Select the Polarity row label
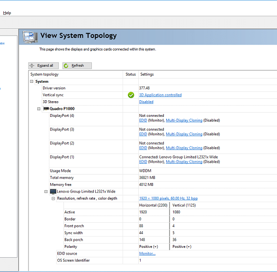The image size is (277, 272). [x=71, y=246]
